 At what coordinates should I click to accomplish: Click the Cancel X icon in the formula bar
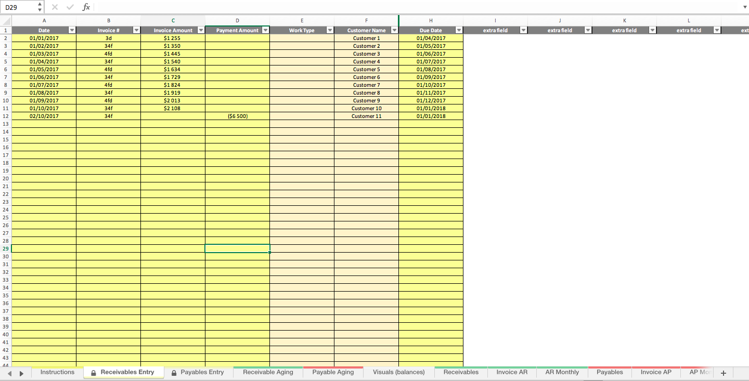[55, 6]
